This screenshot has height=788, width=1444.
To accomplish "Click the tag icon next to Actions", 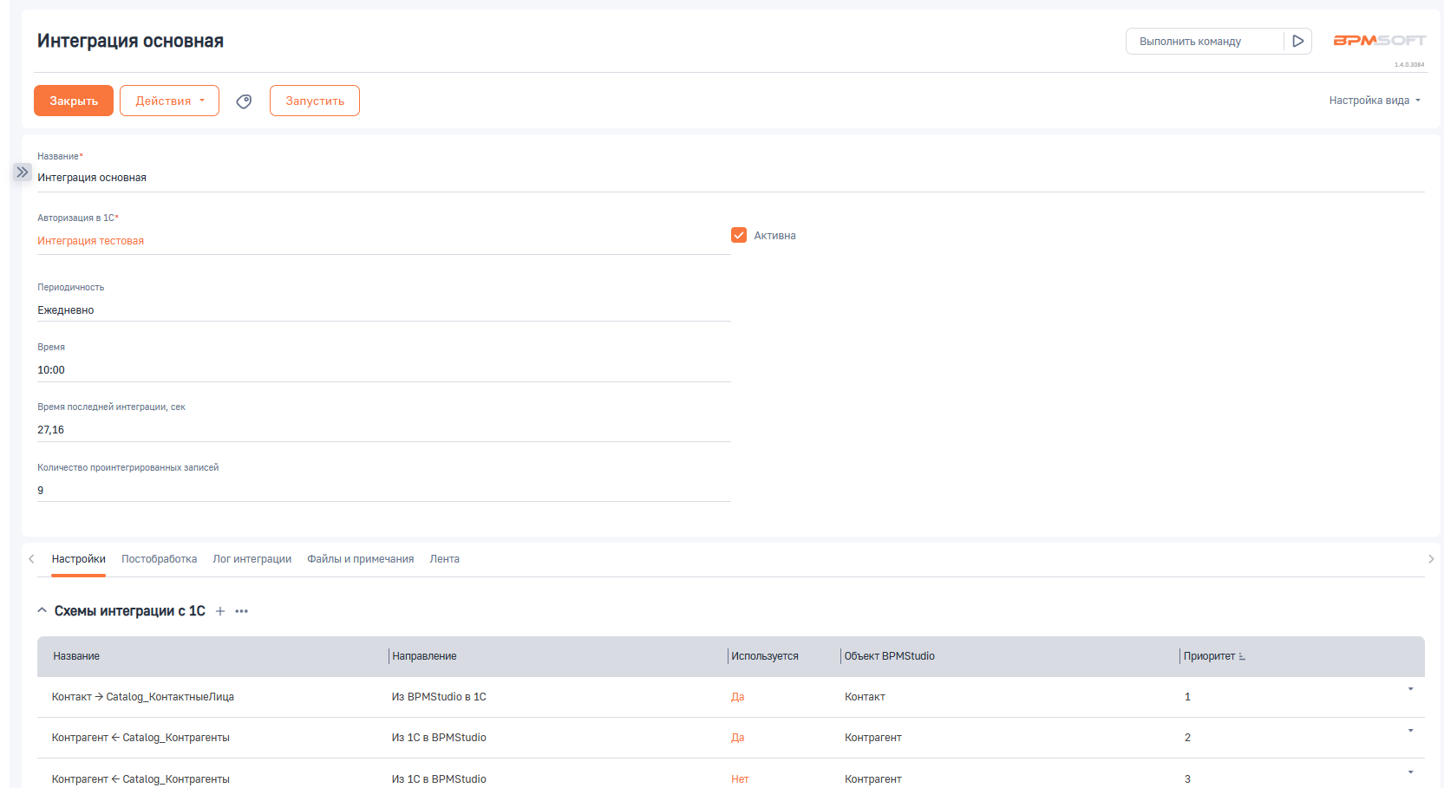I will point(245,101).
